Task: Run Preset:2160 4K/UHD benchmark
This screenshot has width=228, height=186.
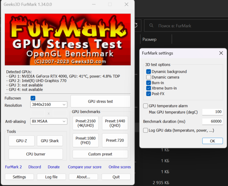Action: (85, 123)
